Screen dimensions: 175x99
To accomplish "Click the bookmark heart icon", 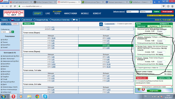I will [x=163, y=6].
